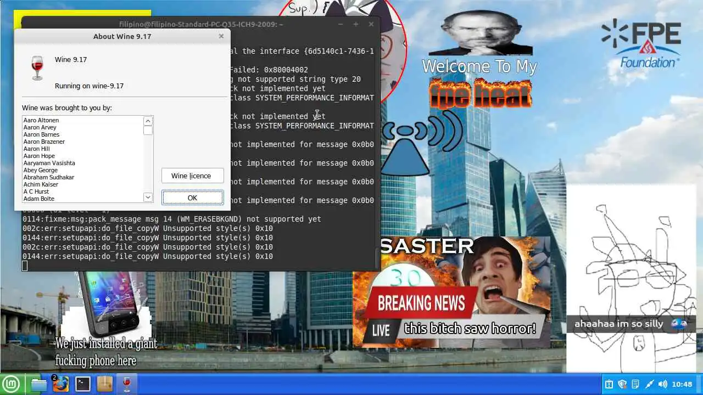Viewport: 703px width, 395px height.
Task: Close the About Wine dialog
Action: (221, 36)
